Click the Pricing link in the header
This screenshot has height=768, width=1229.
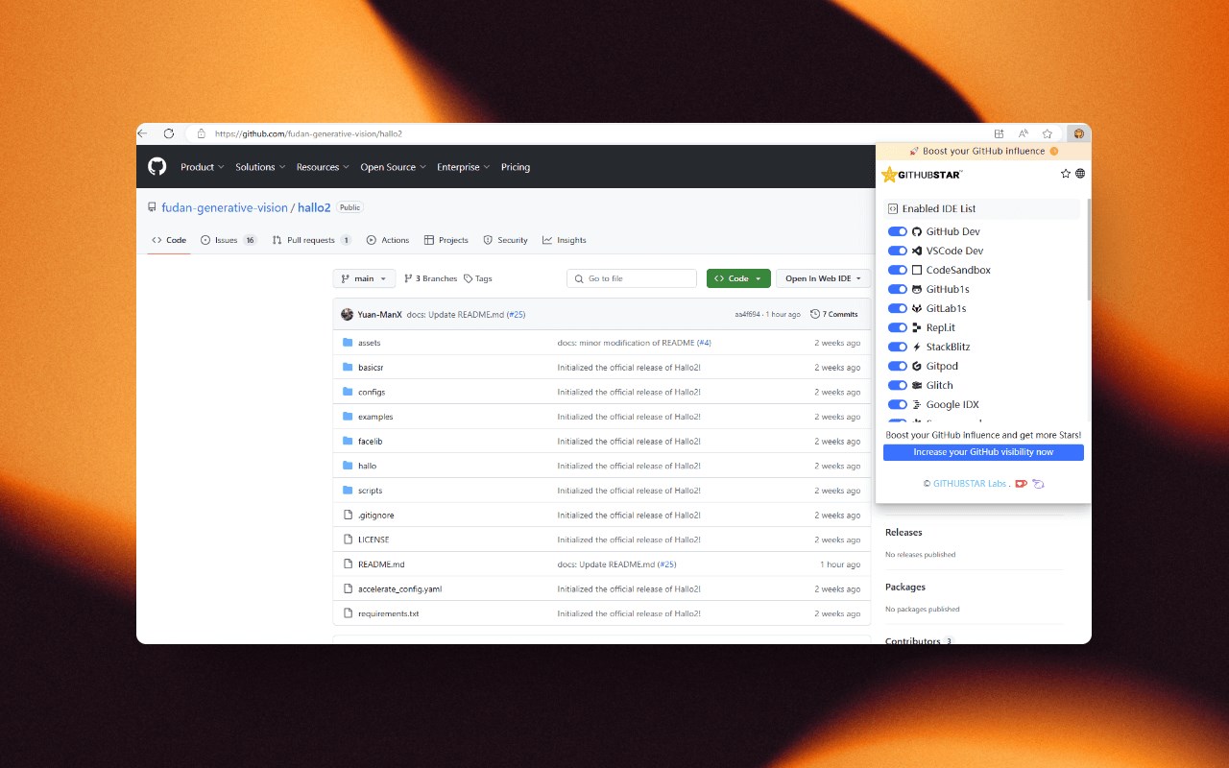tap(516, 167)
